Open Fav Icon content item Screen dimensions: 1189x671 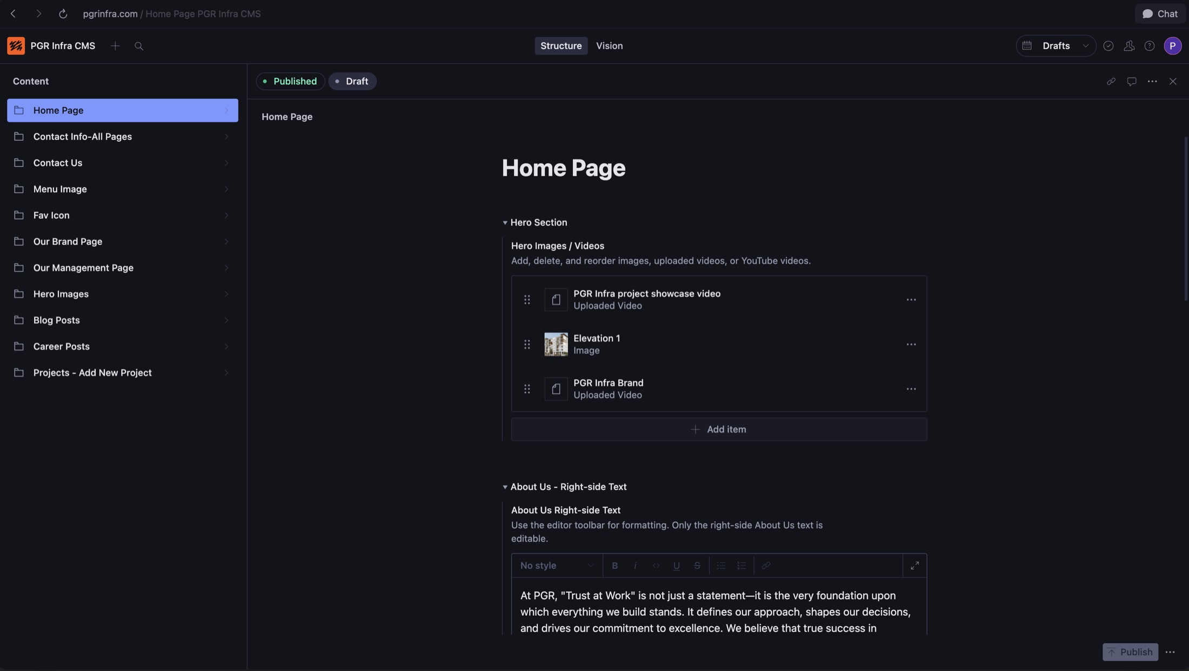123,215
